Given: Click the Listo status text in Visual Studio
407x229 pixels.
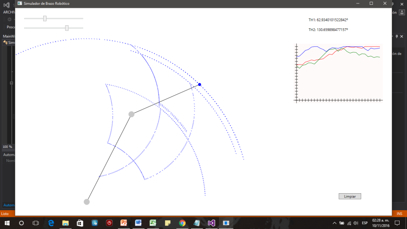Looking at the screenshot, I should coord(5,214).
